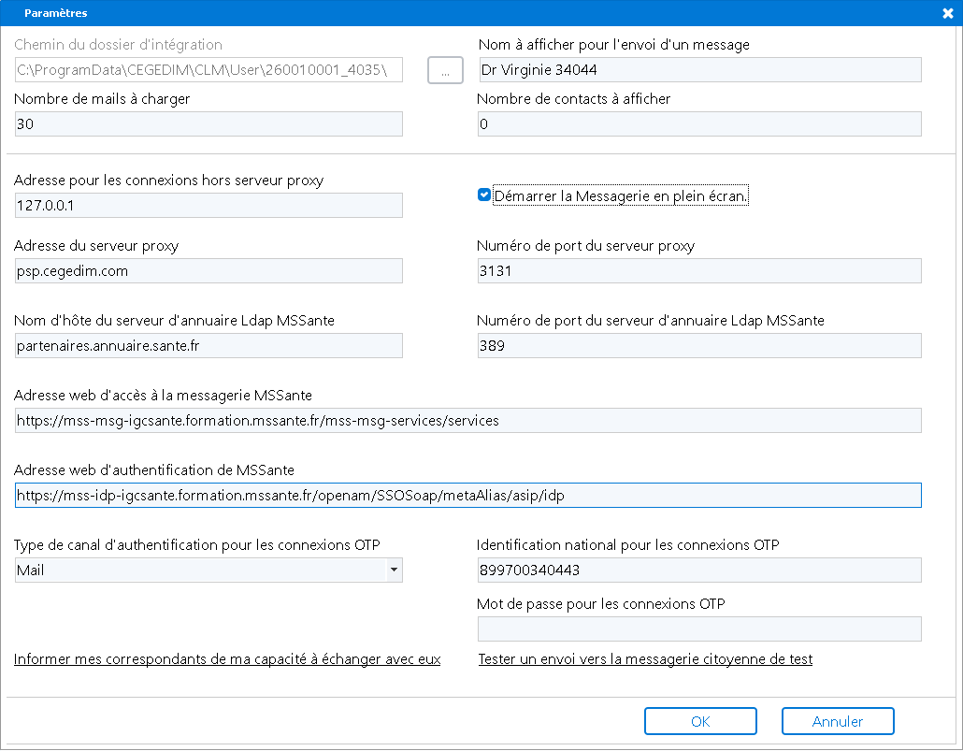Select the Nom à afficher message field

point(698,70)
